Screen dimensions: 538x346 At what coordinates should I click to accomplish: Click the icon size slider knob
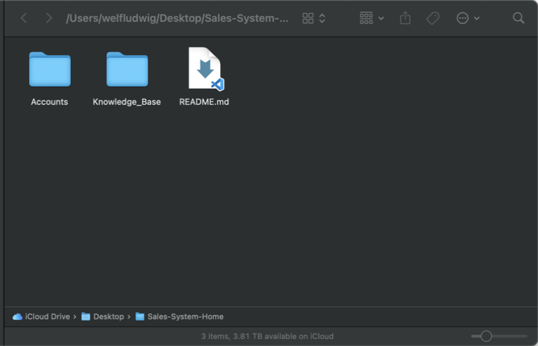[x=486, y=336]
